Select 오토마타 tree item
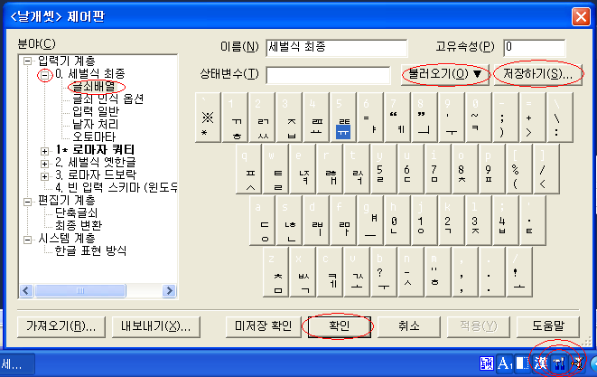The image size is (597, 377). pyautogui.click(x=94, y=137)
